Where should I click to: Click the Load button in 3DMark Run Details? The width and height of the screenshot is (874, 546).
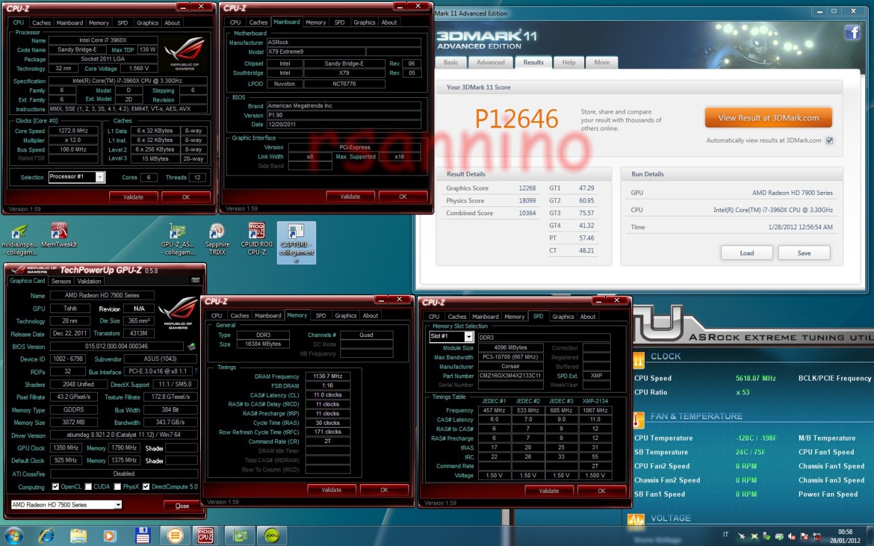747,253
